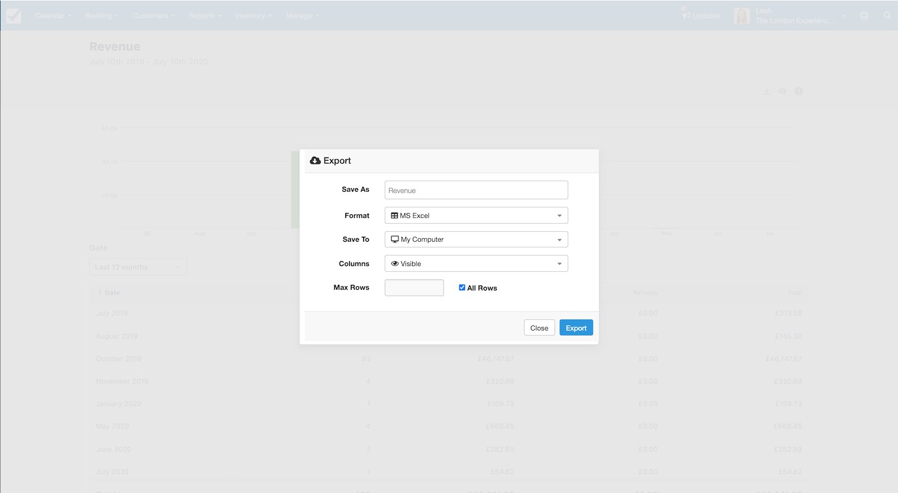Open the Reports menu
Viewport: 898px width, 493px height.
205,16
